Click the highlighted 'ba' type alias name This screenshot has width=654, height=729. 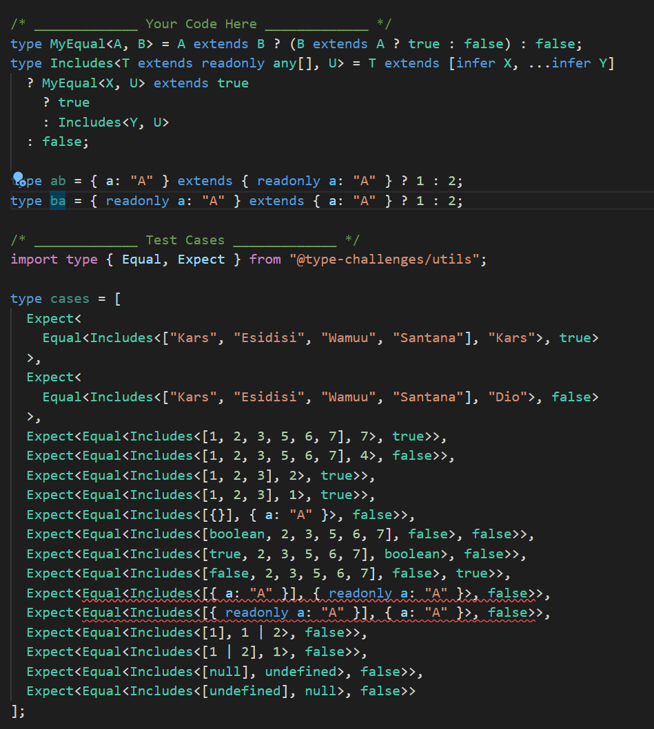coord(58,201)
